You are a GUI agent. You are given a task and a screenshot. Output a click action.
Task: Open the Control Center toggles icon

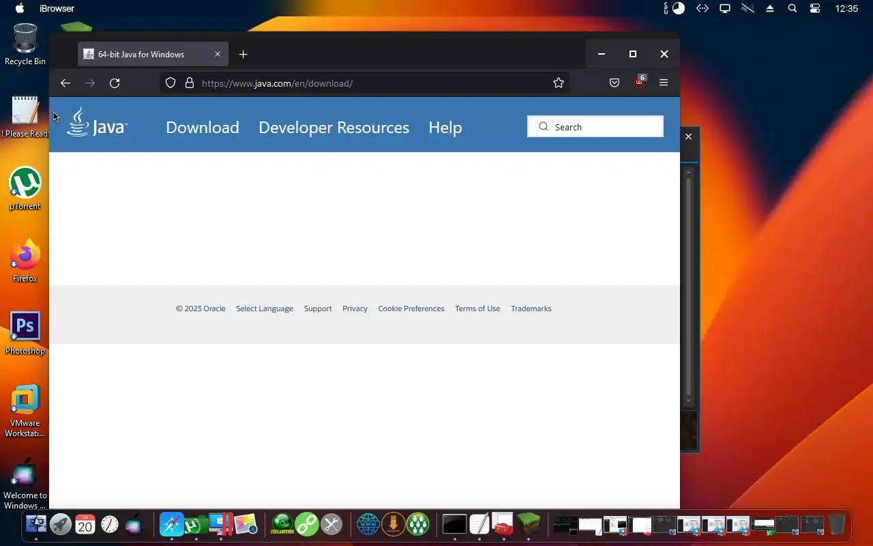pyautogui.click(x=815, y=8)
